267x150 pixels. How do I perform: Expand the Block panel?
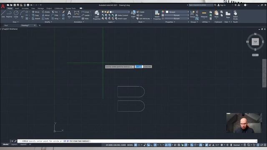click(141, 22)
